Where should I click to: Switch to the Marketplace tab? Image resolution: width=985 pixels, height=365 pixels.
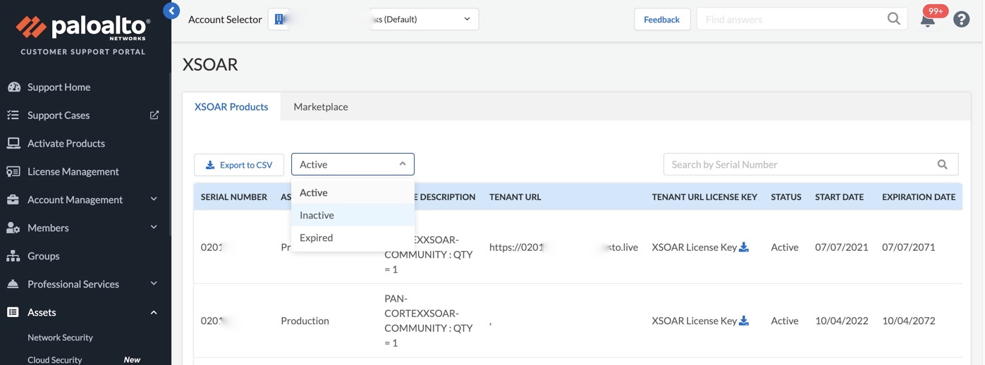pyautogui.click(x=320, y=106)
